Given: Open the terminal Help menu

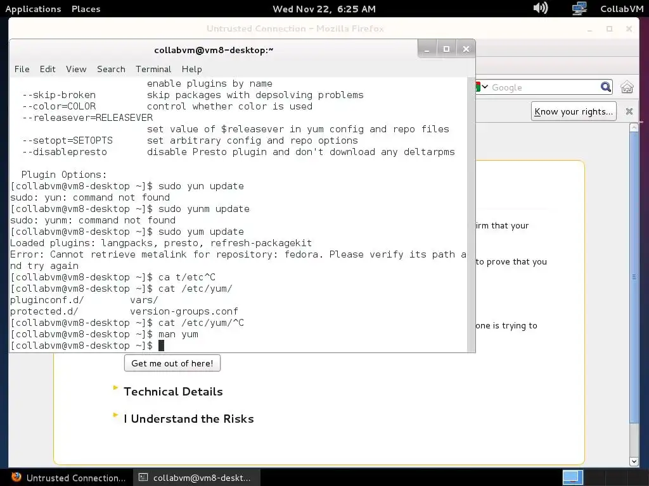Looking at the screenshot, I should tap(191, 69).
